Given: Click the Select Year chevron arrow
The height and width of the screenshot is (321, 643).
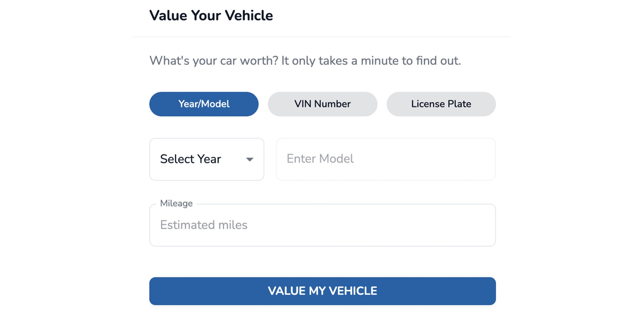Looking at the screenshot, I should [250, 160].
